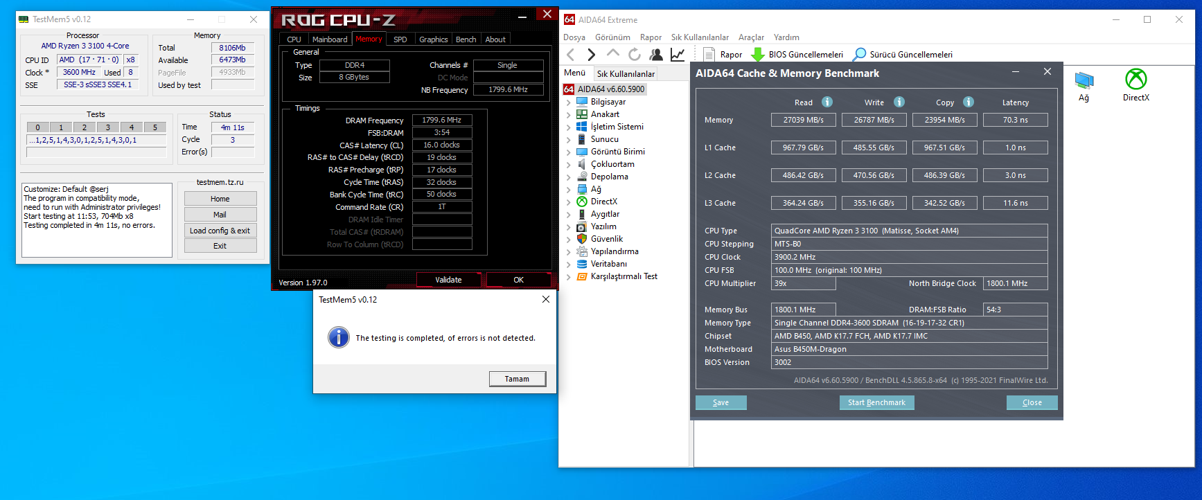Open the Ağ network icon in right pane
This screenshot has width=1202, height=500.
tap(1084, 86)
